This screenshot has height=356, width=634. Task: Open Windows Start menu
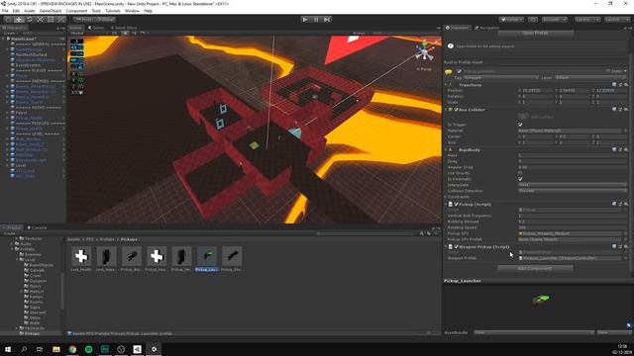[8, 349]
